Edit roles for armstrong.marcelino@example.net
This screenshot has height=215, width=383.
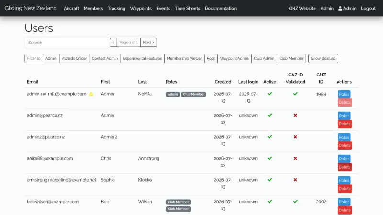pyautogui.click(x=344, y=180)
